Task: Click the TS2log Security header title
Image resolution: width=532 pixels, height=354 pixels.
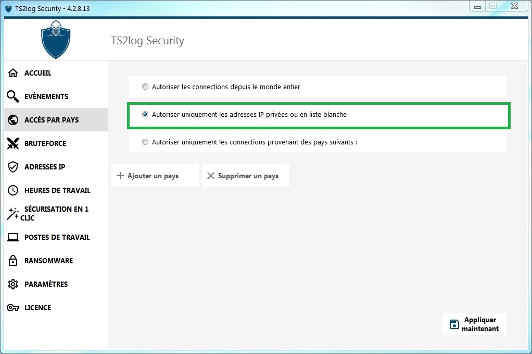Action: click(148, 41)
